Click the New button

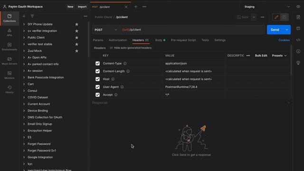coord(70,7)
